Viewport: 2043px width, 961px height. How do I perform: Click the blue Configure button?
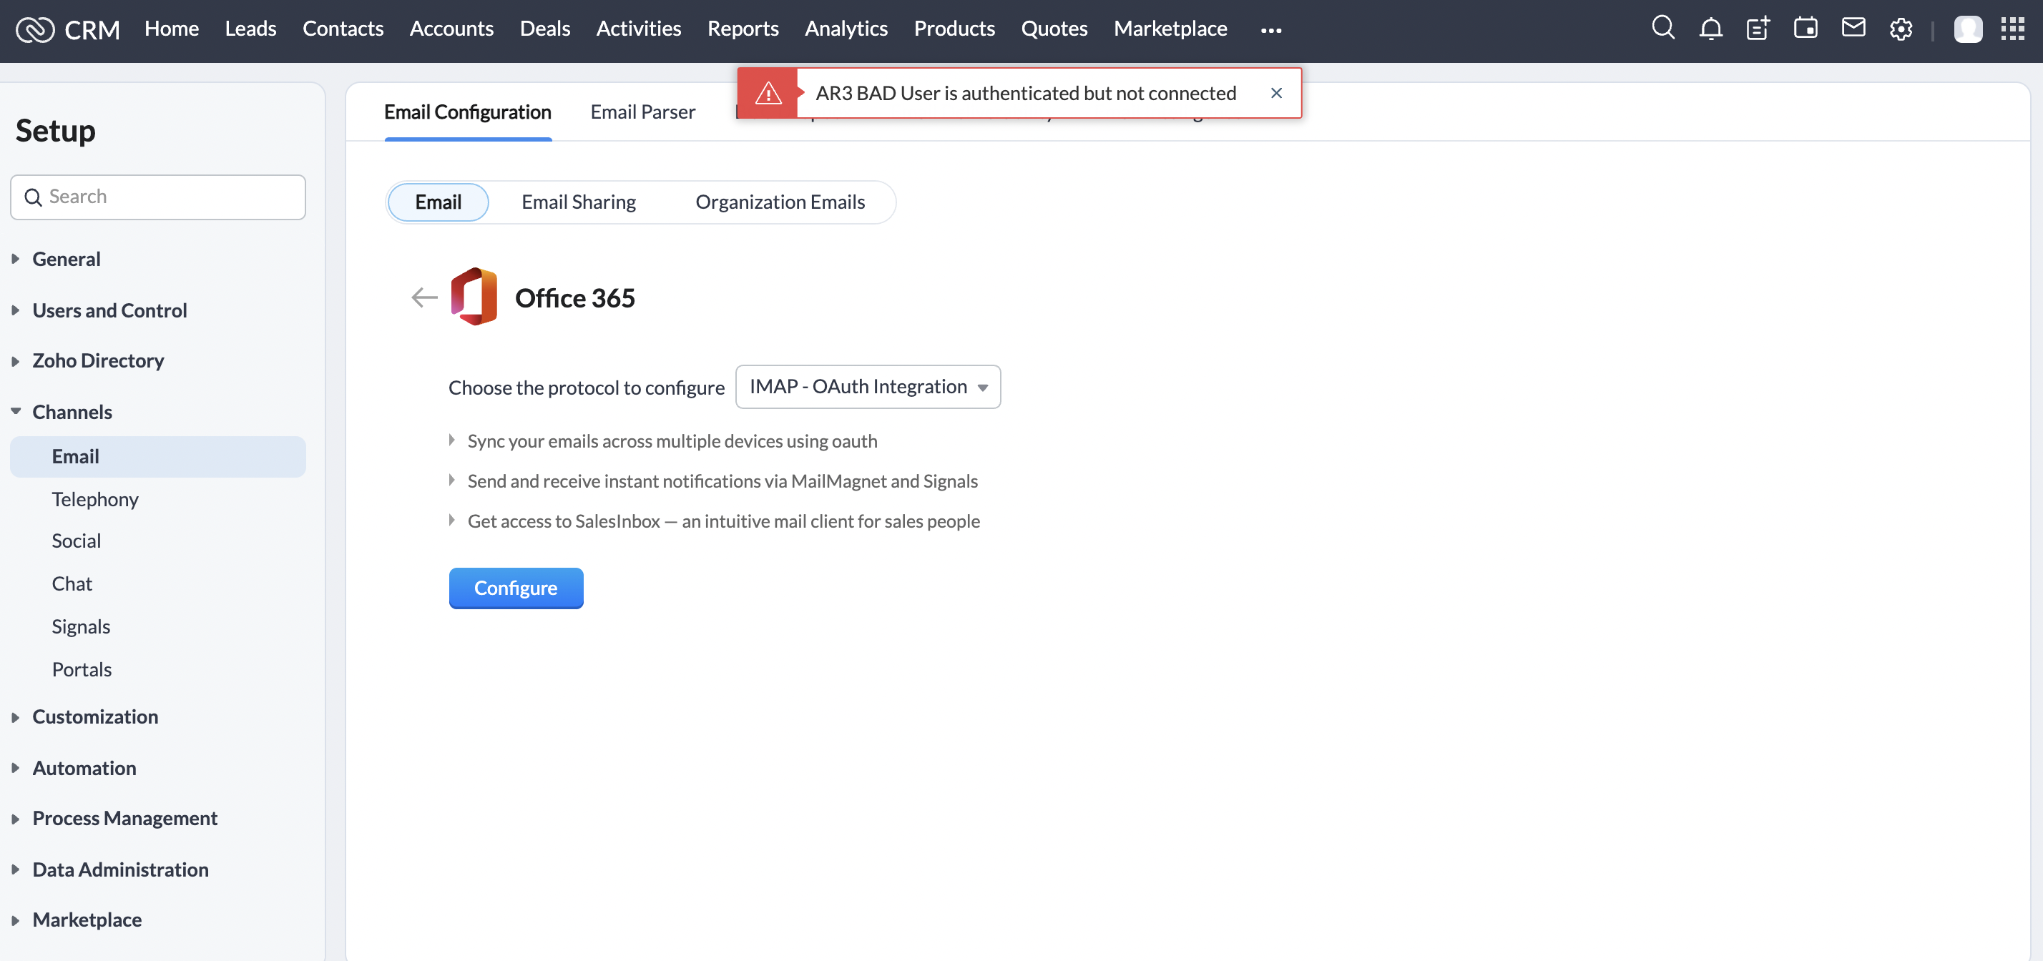516,588
